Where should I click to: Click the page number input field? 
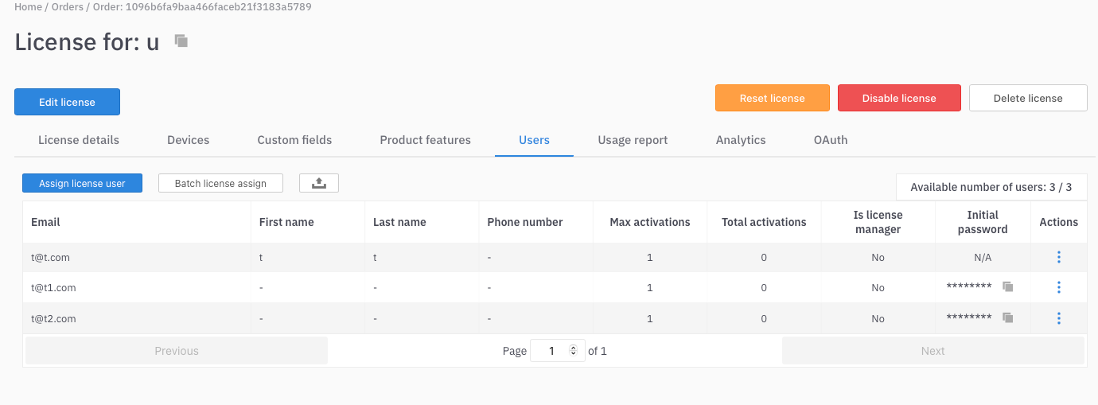coord(551,351)
